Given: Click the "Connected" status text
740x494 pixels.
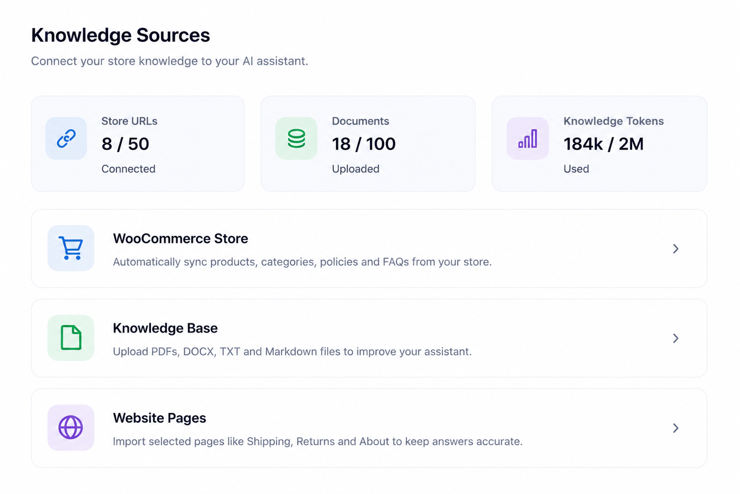Looking at the screenshot, I should [128, 169].
